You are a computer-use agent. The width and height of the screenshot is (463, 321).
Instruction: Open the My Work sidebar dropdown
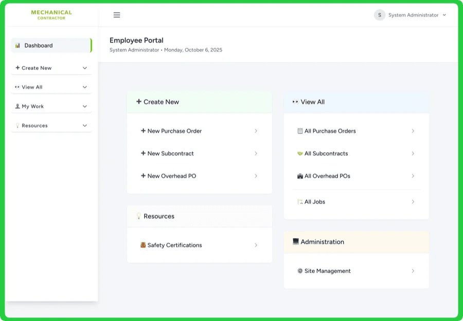point(50,106)
